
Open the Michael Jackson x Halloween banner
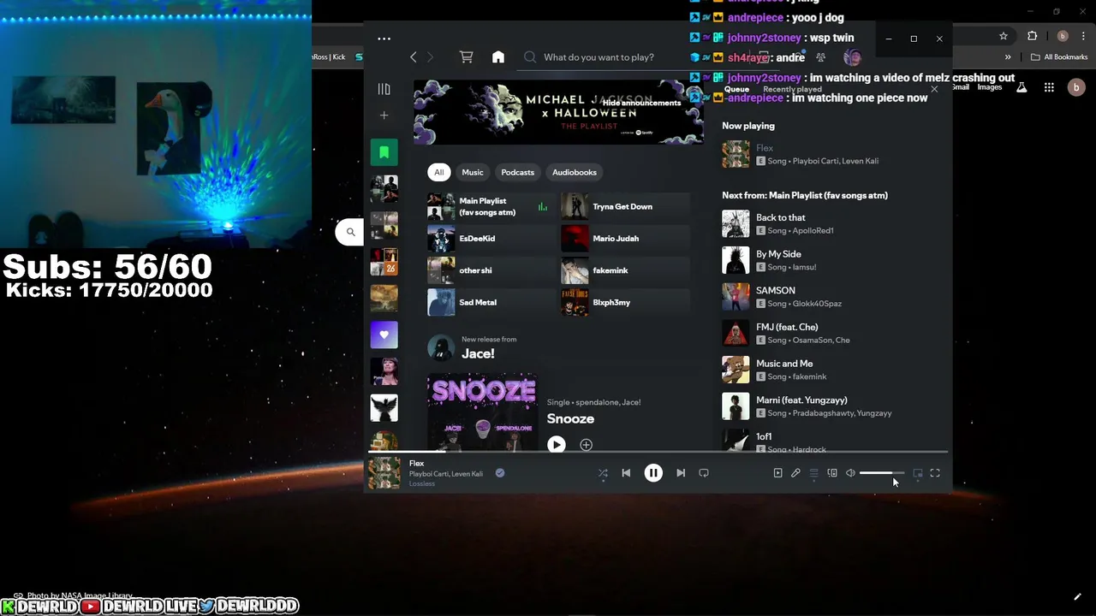558,112
